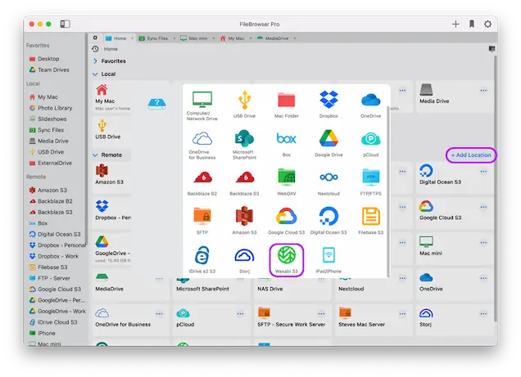Choose Google Drive in location popup

(328, 143)
